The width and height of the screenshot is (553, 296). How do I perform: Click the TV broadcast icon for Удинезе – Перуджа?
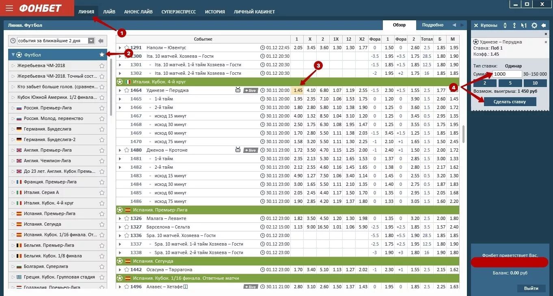[238, 90]
